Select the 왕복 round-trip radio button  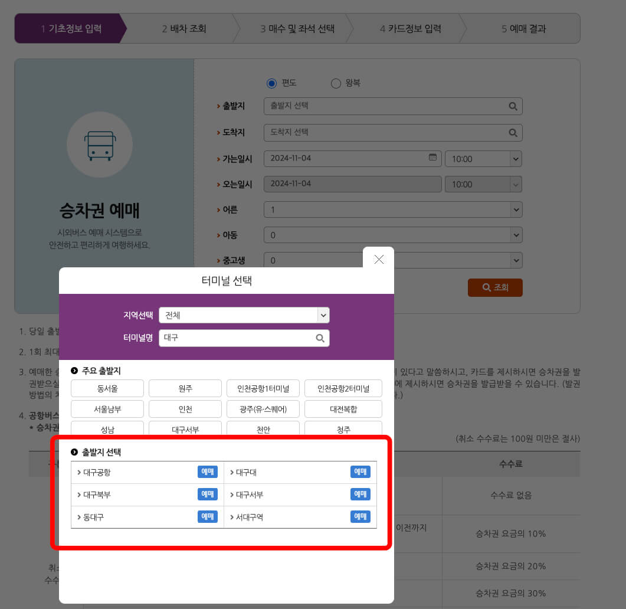pos(335,83)
